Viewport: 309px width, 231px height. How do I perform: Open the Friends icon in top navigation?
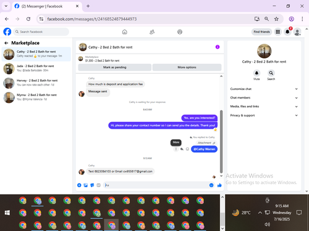(152, 32)
